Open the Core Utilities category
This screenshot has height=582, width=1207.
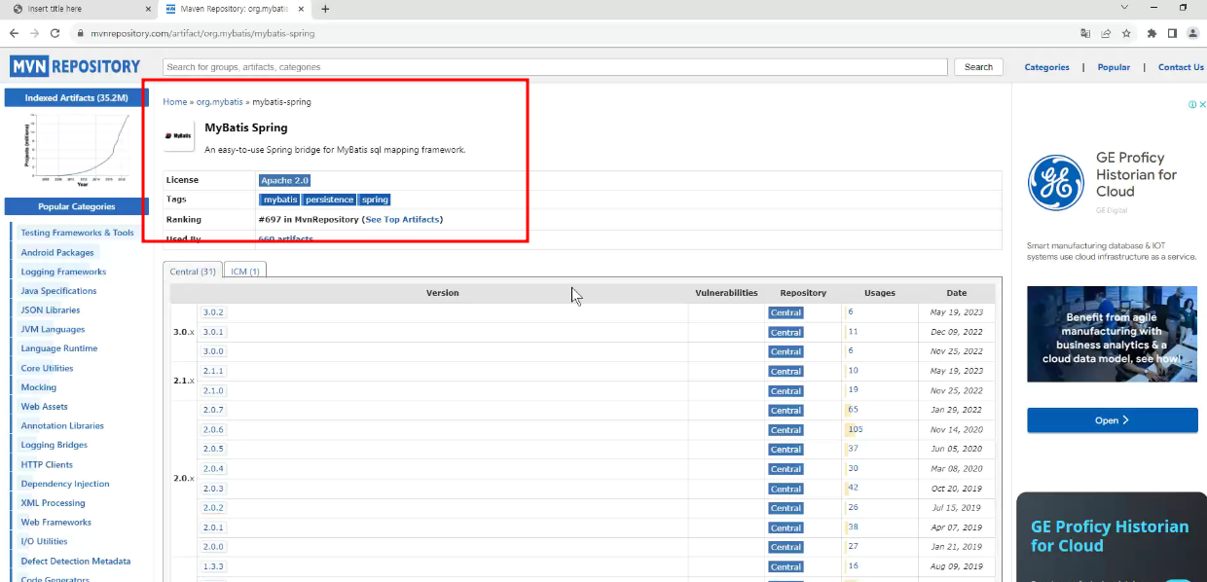pos(47,368)
